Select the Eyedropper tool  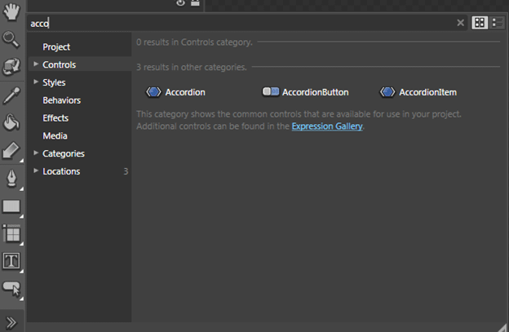coord(11,95)
